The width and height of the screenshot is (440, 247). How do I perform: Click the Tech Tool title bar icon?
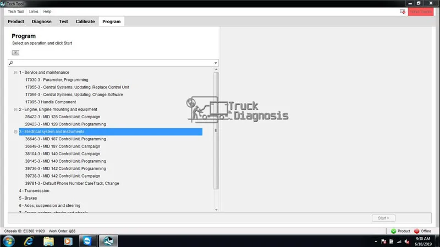[3, 4]
